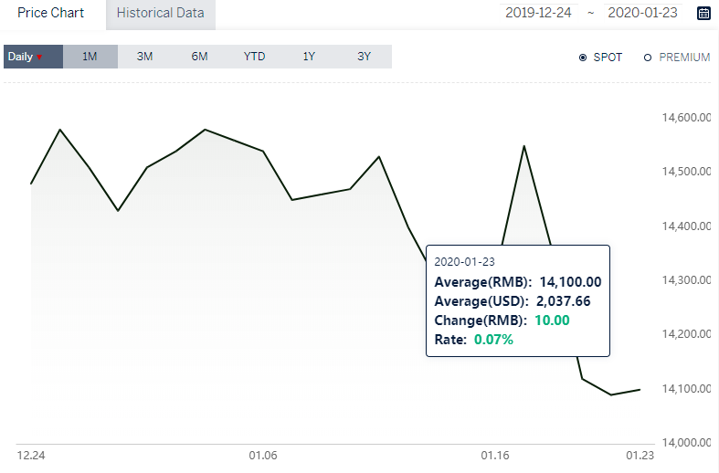Image resolution: width=719 pixels, height=473 pixels.
Task: Open the calendar date picker icon
Action: click(x=703, y=14)
